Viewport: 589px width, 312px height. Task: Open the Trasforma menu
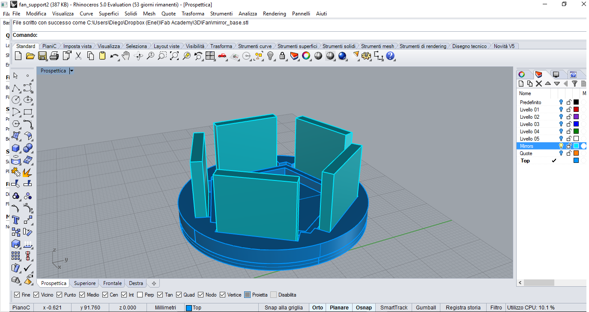[x=193, y=13]
